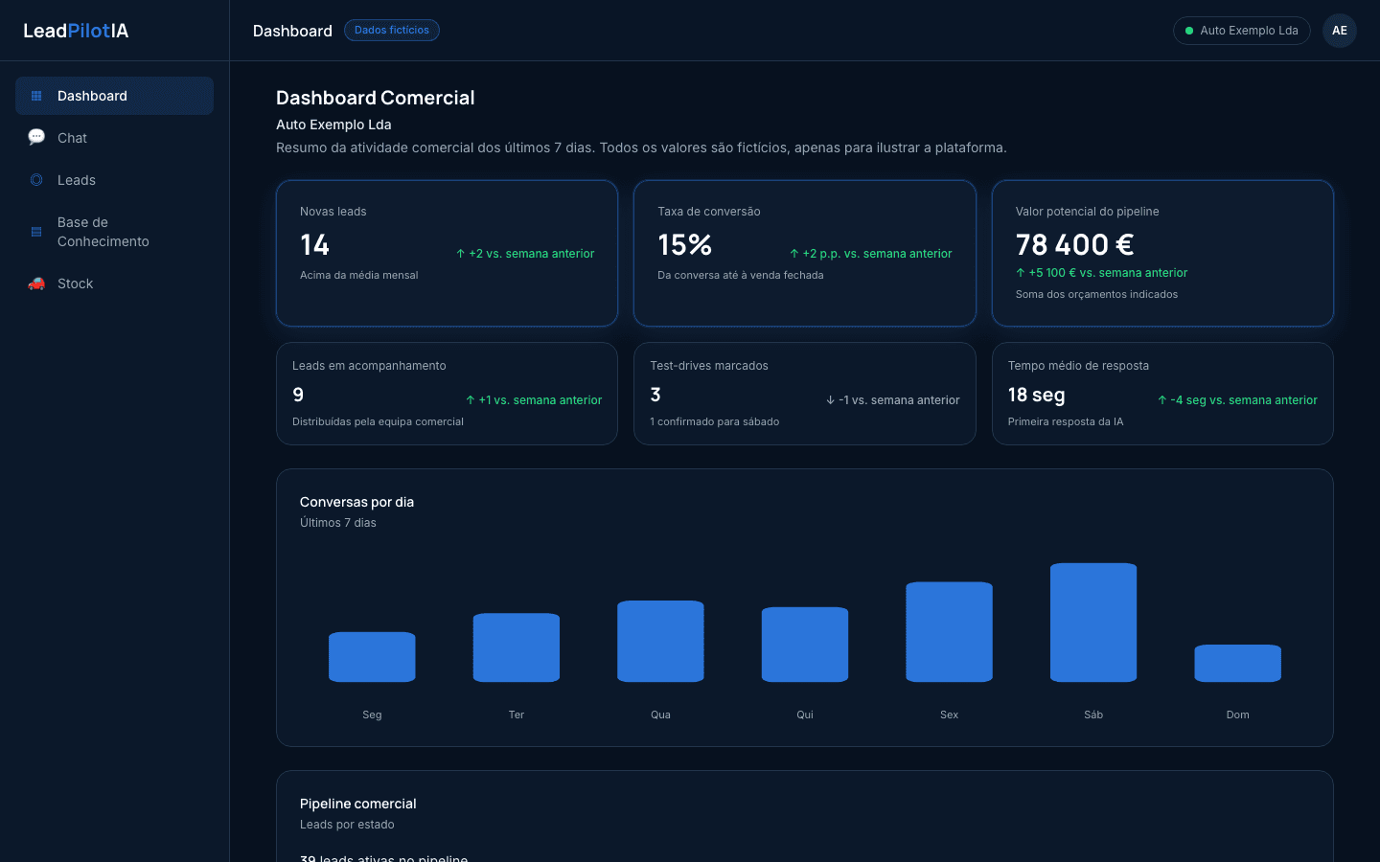The width and height of the screenshot is (1380, 862).
Task: Click '+1 vs. semana anterior' text
Action: pyautogui.click(x=540, y=400)
